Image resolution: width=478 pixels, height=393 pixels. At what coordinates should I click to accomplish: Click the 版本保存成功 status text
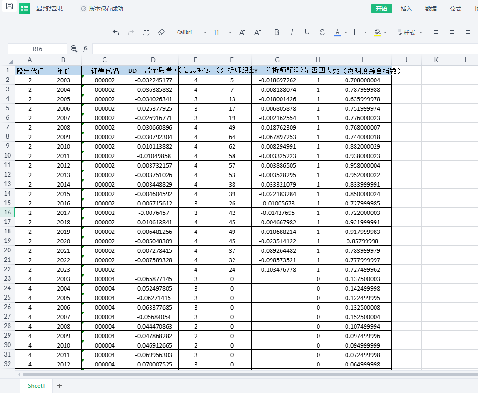106,9
